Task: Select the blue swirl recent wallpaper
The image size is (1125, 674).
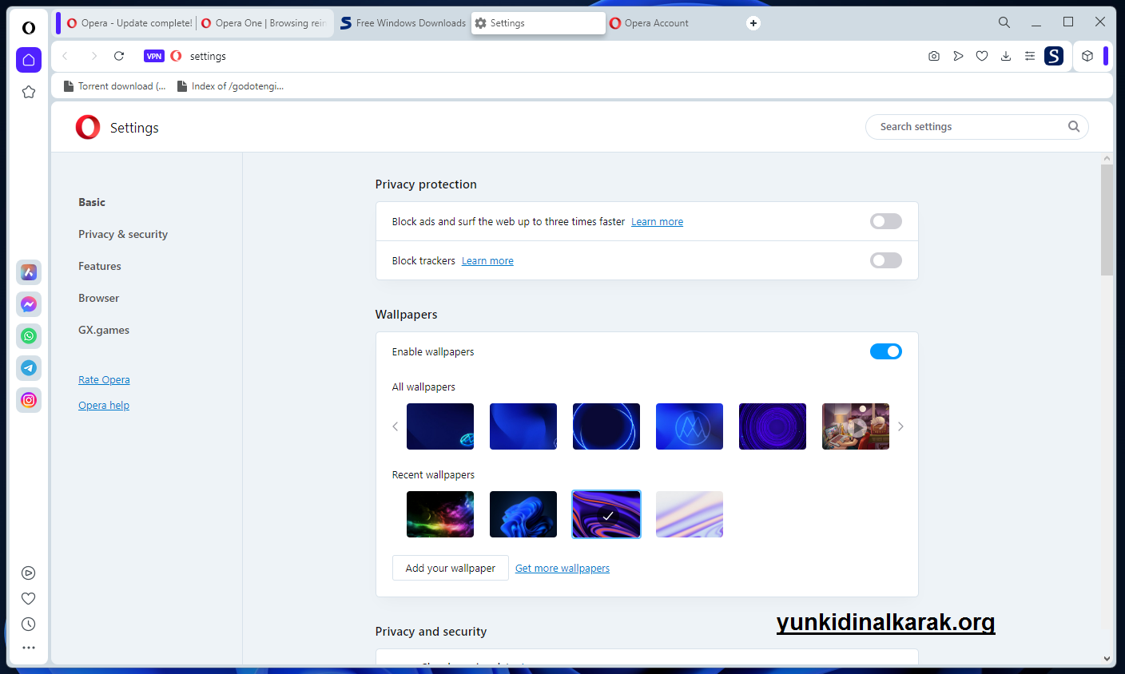Action: 523,514
